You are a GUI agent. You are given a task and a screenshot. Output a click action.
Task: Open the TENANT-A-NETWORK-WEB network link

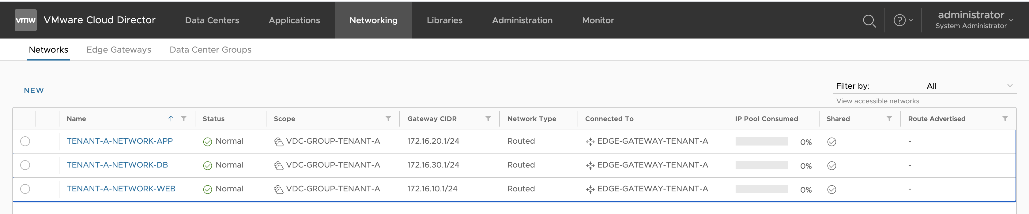[121, 189]
